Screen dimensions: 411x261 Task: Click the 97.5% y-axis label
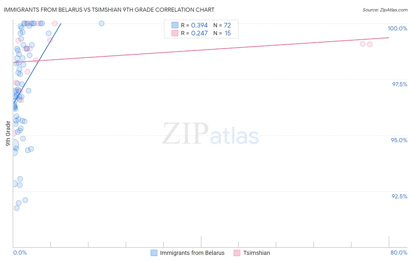pos(399,84)
